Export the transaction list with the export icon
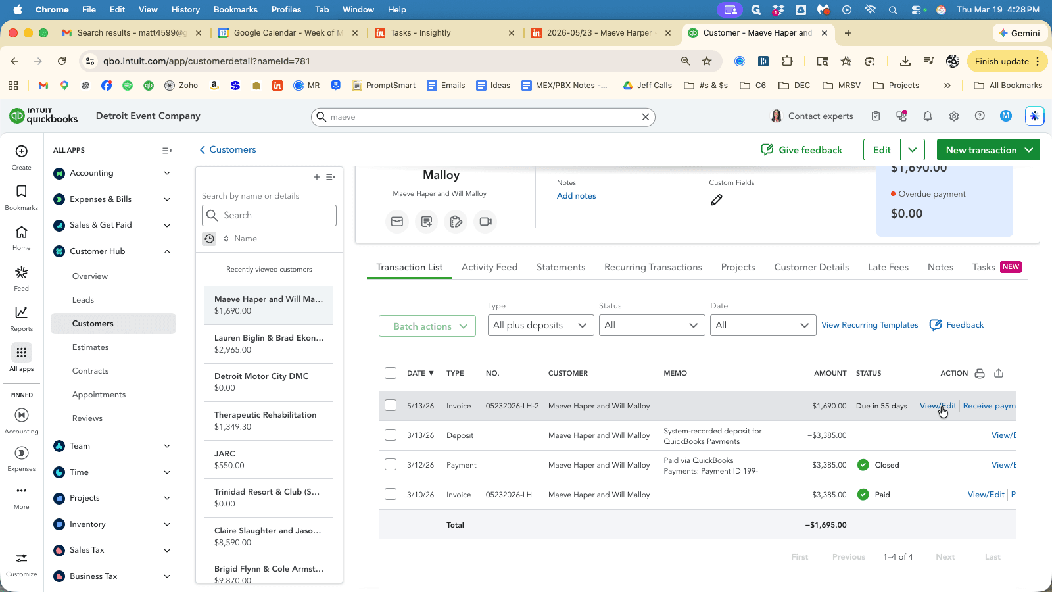 click(x=999, y=373)
